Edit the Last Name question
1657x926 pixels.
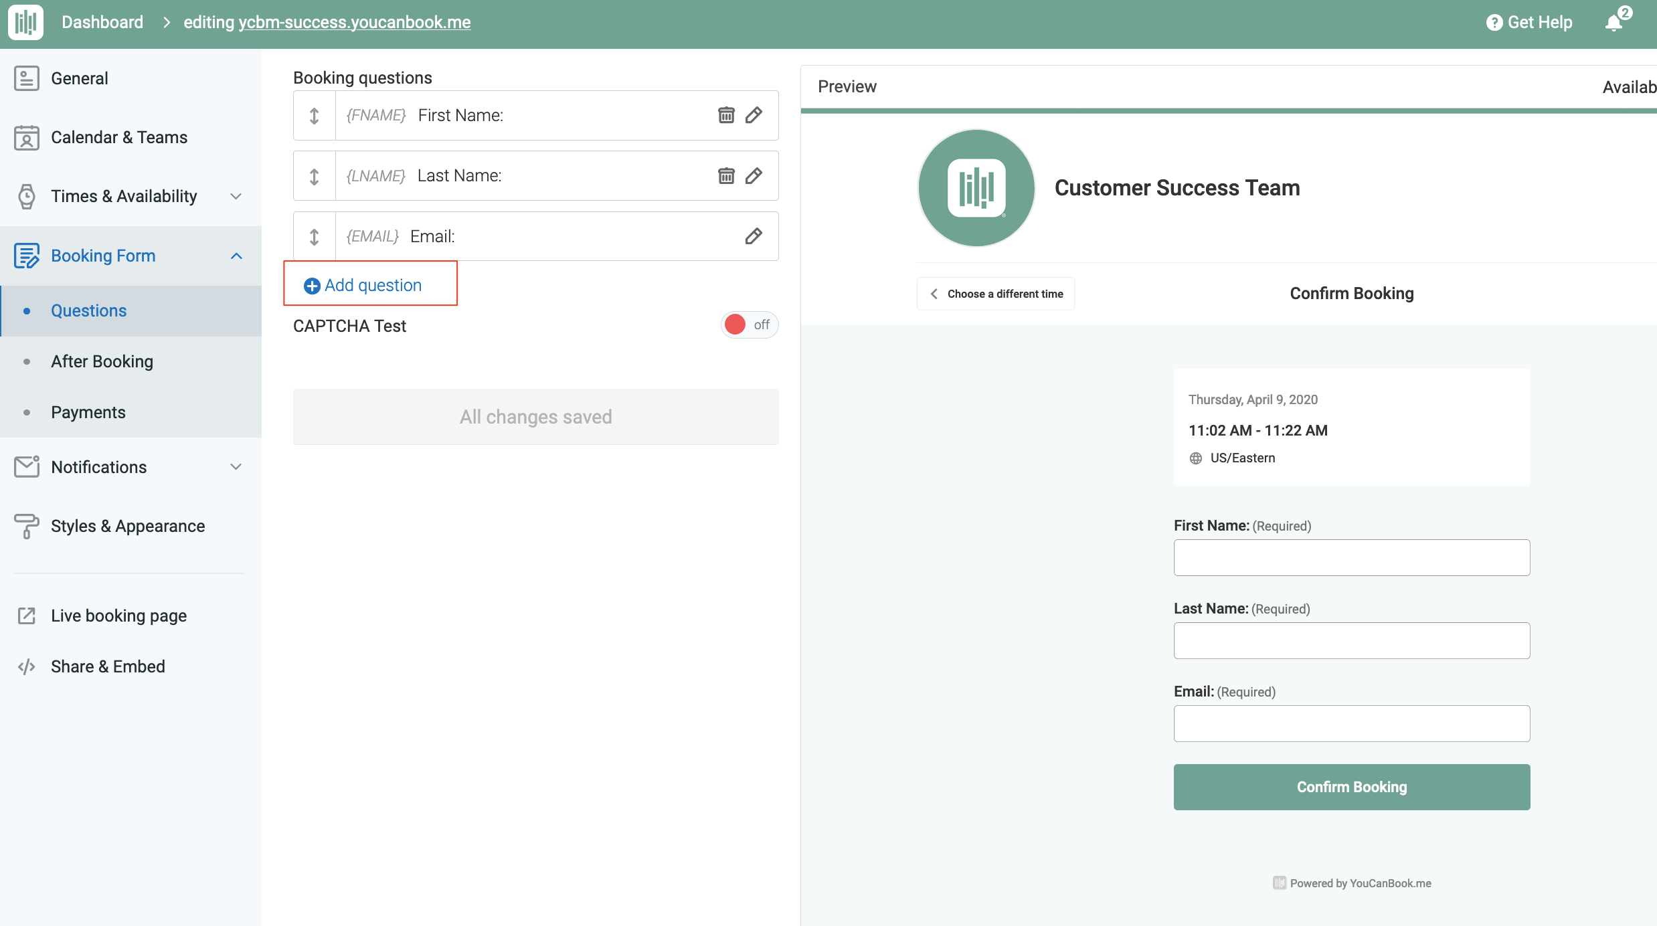[x=754, y=176]
